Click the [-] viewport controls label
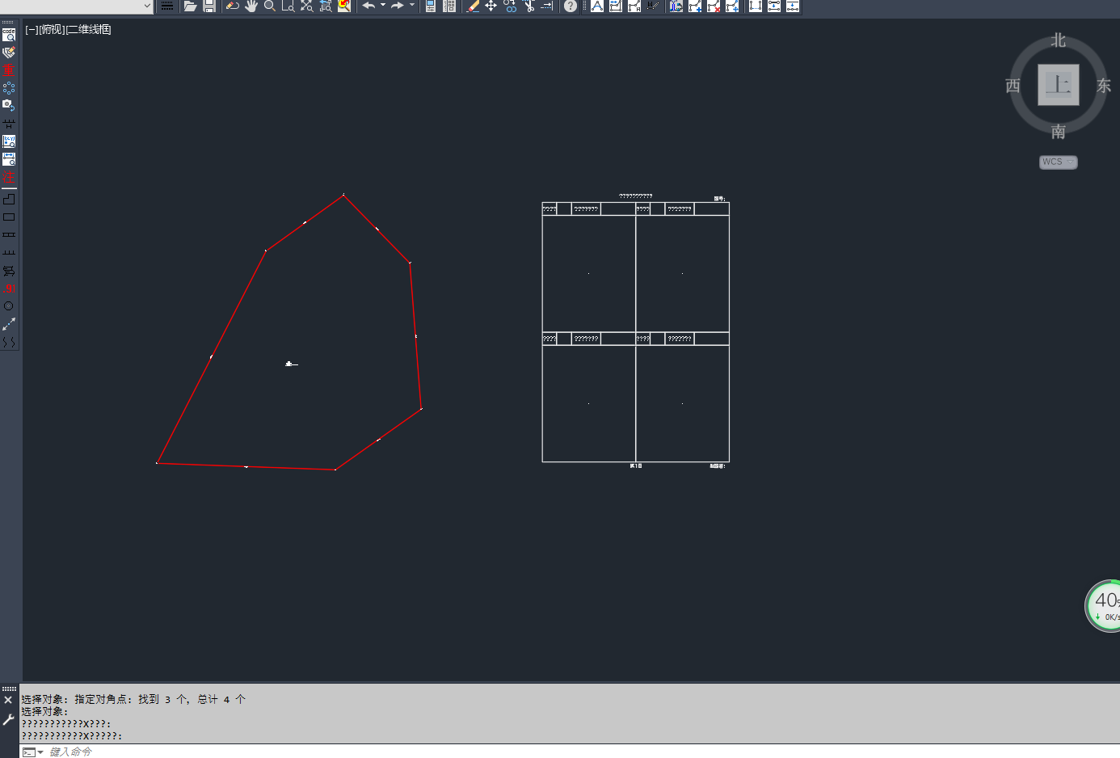Viewport: 1120px width, 758px height. tap(32, 29)
